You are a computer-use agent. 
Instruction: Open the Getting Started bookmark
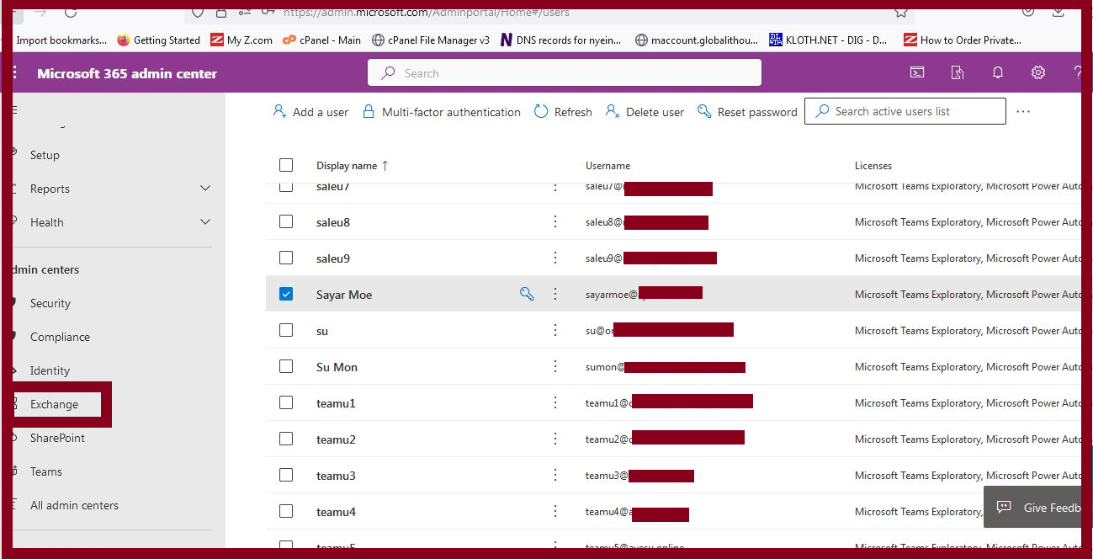pos(158,40)
